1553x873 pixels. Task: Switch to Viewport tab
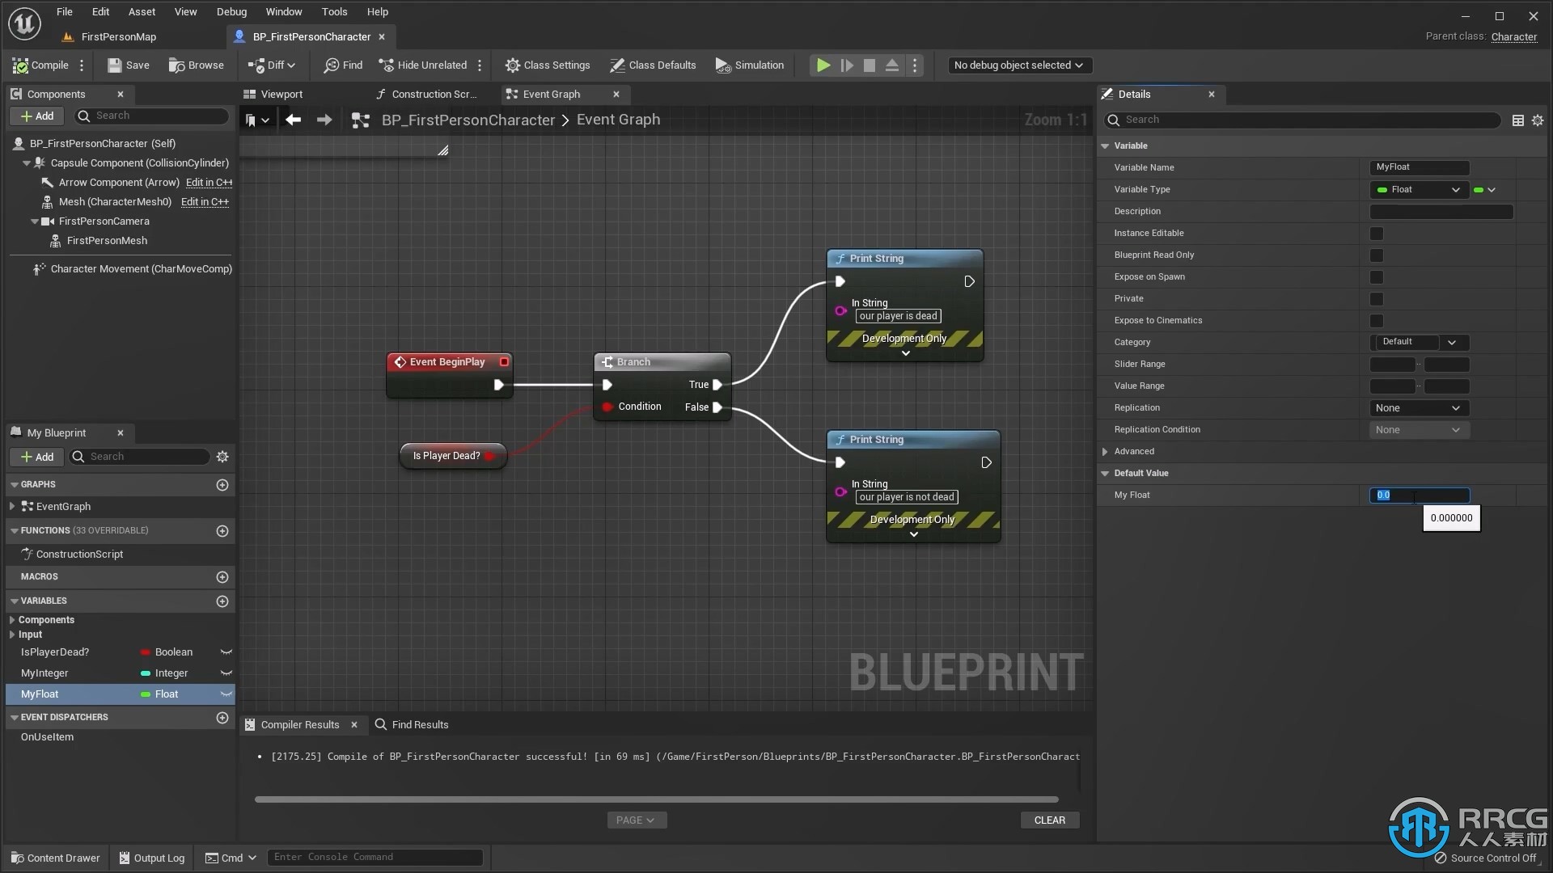click(273, 95)
